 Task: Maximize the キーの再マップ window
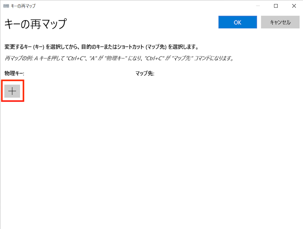coord(276,6)
